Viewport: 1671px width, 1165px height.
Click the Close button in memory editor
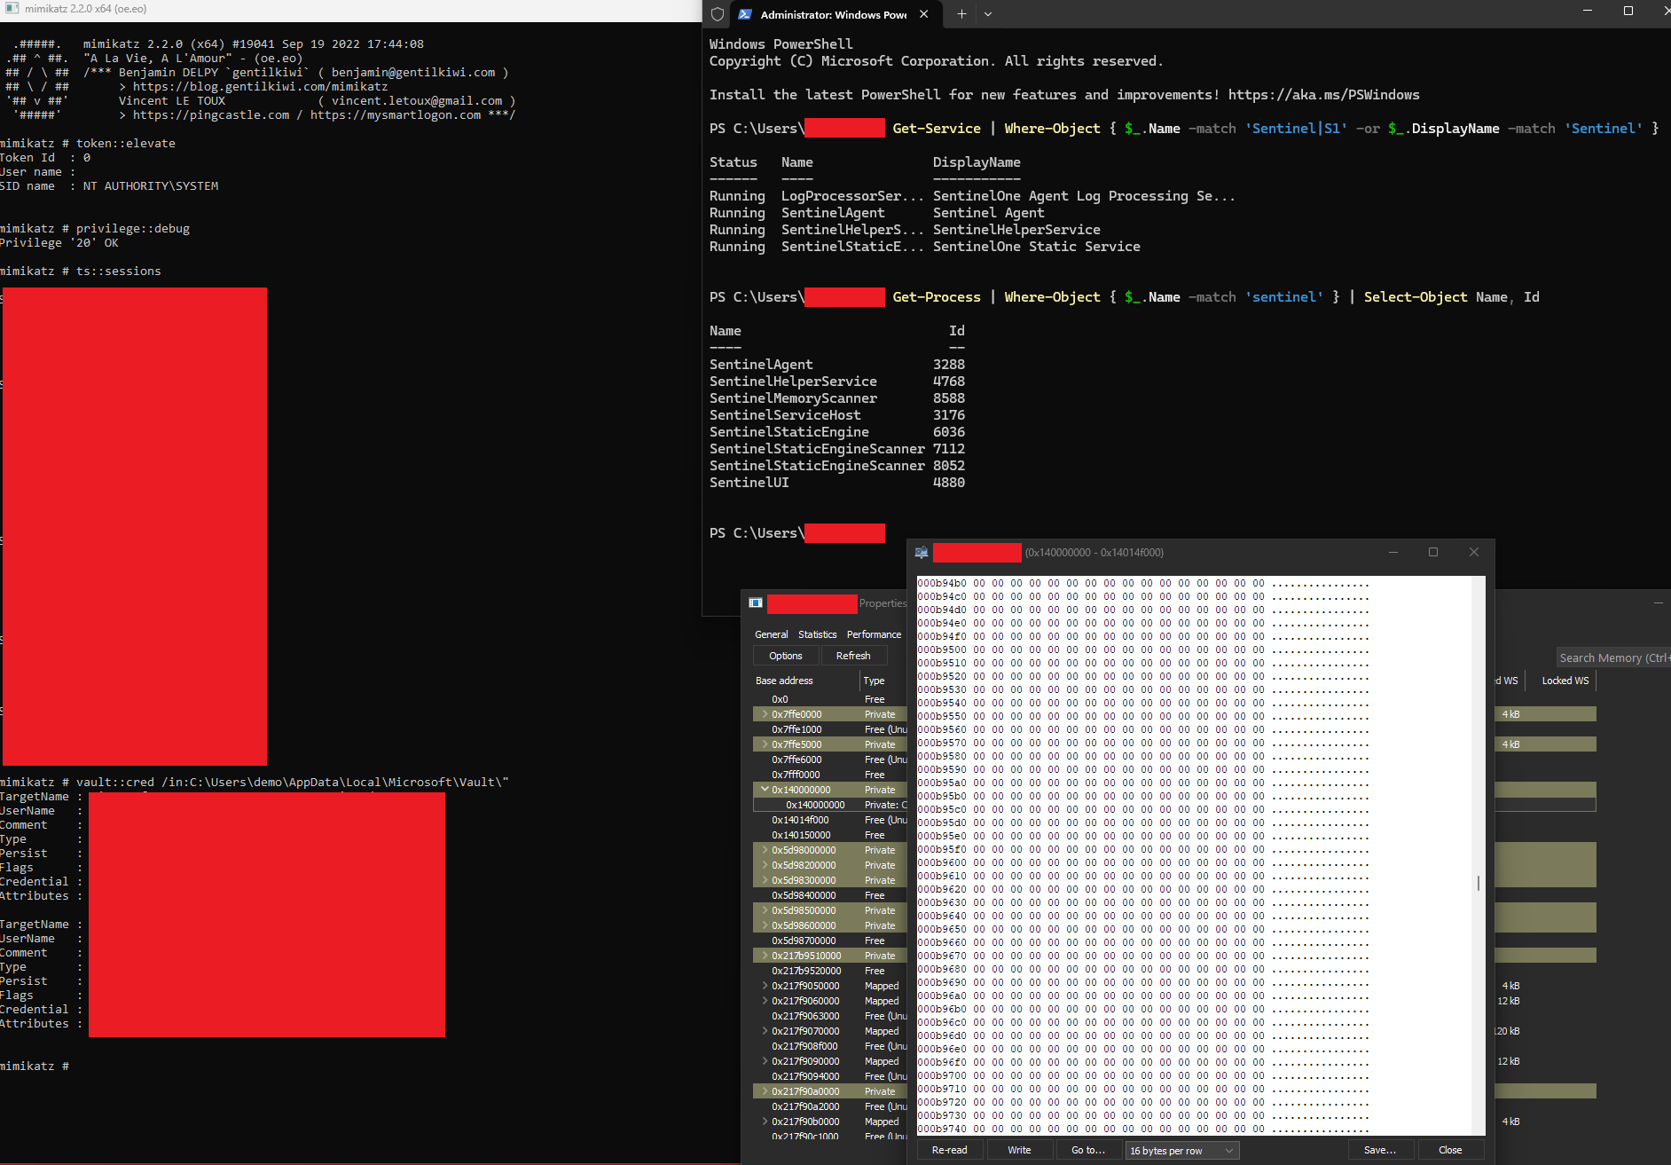(1451, 1150)
